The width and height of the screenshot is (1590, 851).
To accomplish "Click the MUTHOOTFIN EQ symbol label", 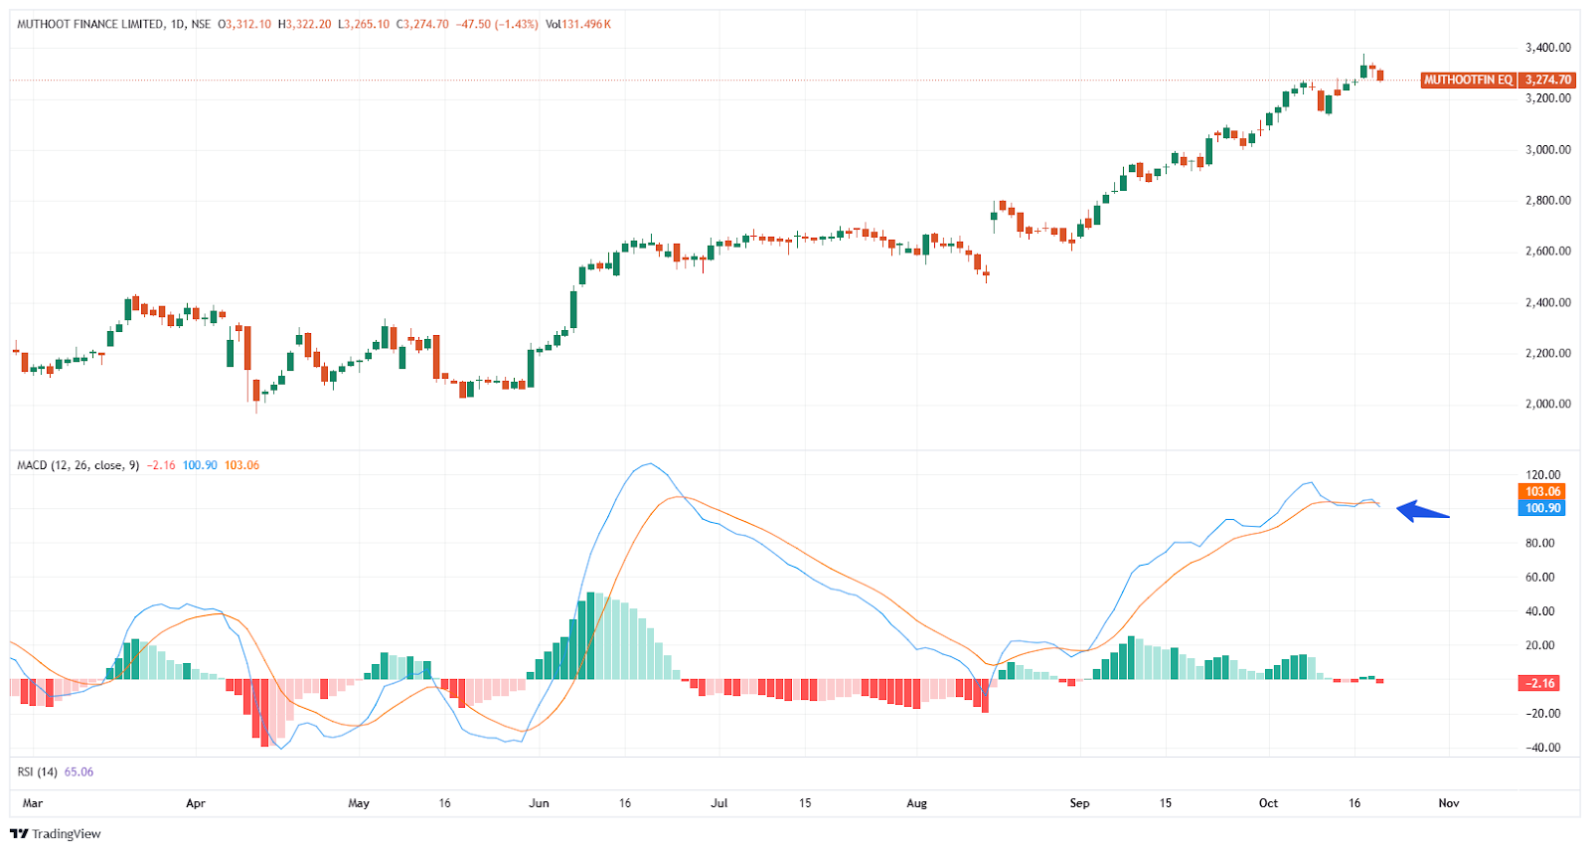I will click(x=1468, y=80).
